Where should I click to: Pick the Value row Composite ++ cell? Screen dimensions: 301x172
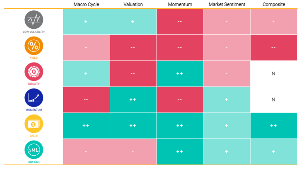[274, 126]
